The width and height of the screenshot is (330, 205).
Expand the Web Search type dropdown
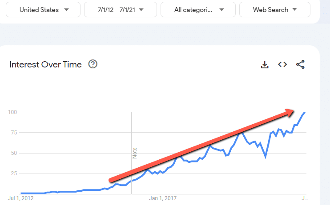[274, 10]
